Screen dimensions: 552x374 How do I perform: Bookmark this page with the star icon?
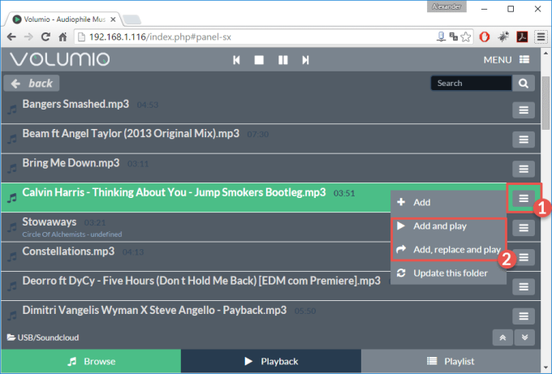(466, 37)
